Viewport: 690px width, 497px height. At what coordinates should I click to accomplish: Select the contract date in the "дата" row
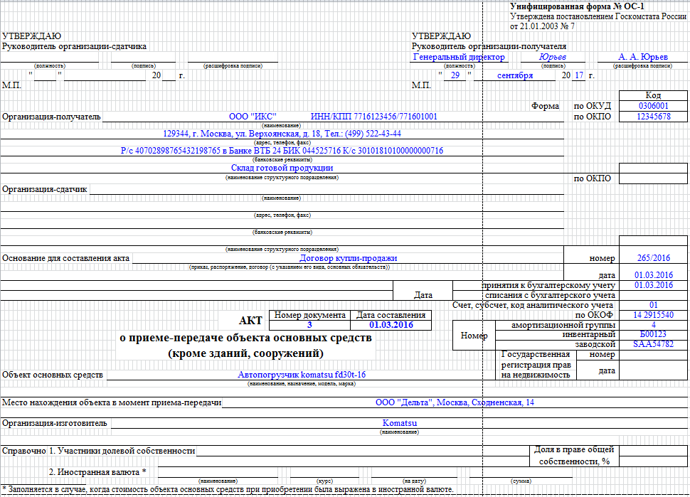click(x=654, y=275)
